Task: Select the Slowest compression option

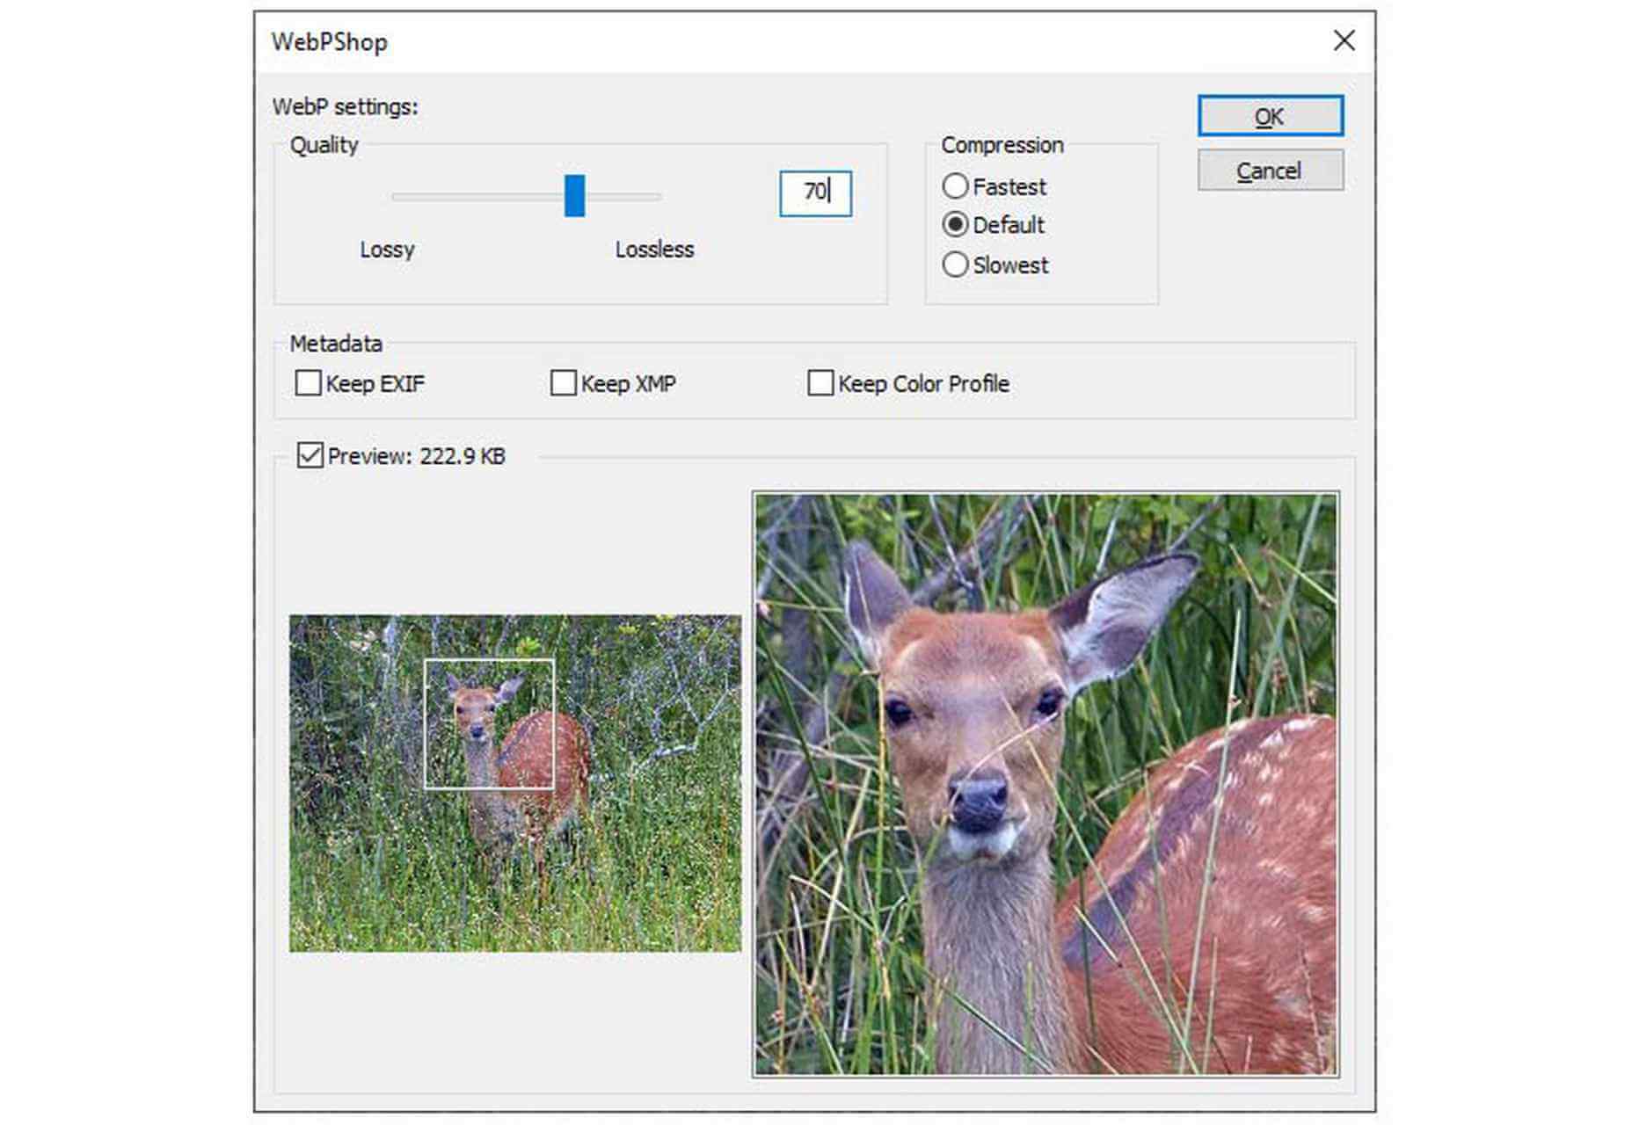Action: coord(955,265)
